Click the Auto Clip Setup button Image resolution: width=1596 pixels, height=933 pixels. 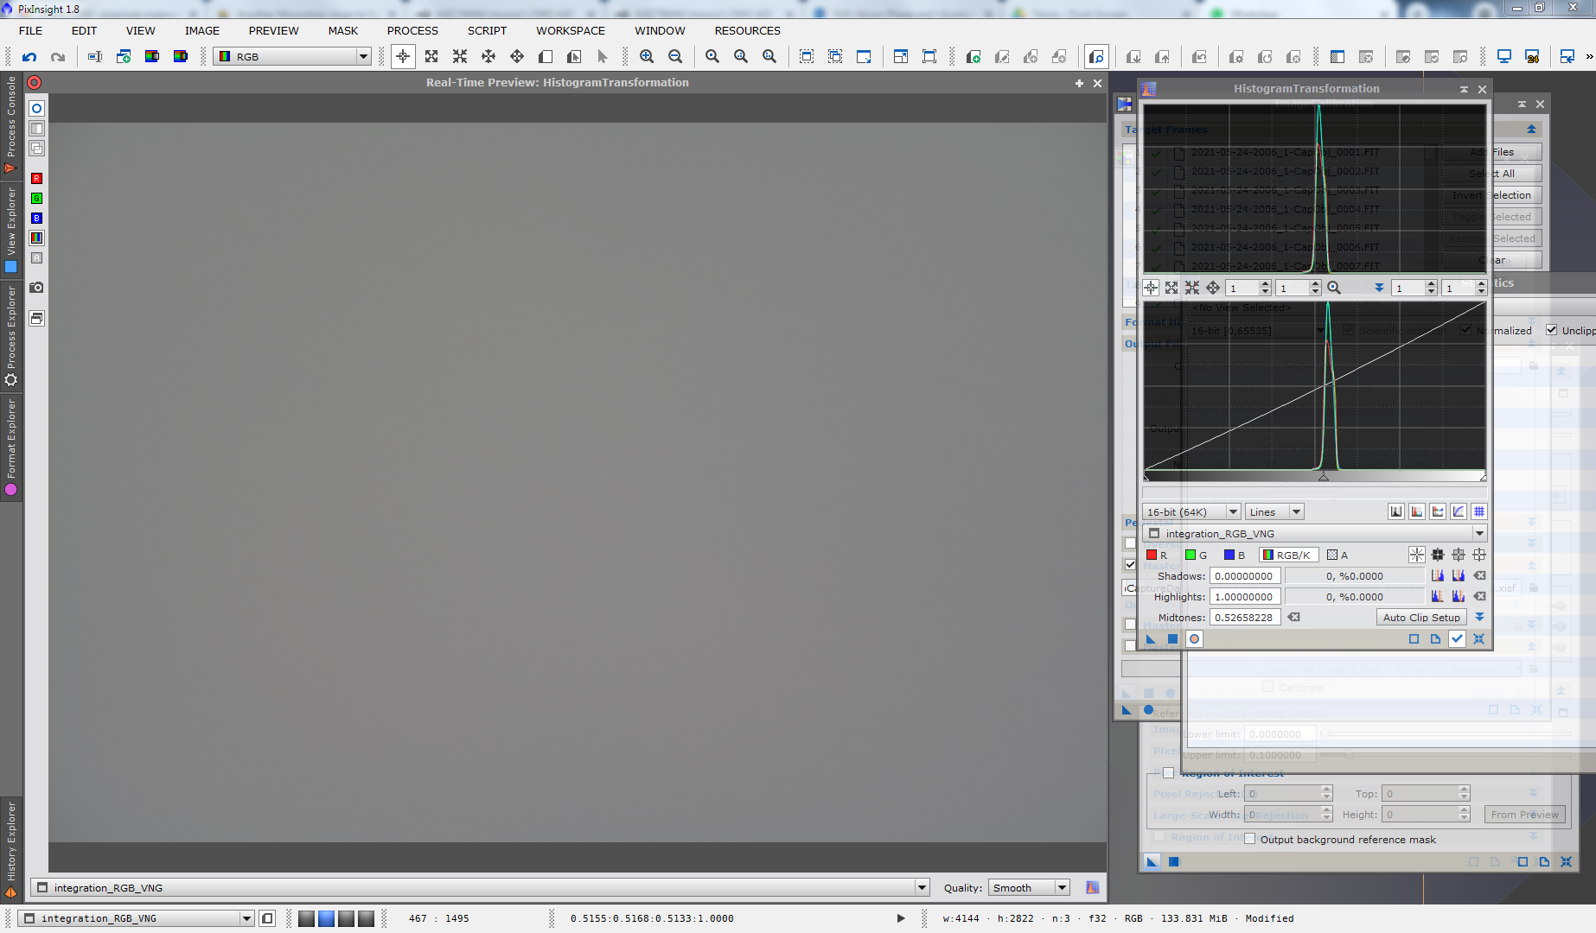pos(1420,618)
